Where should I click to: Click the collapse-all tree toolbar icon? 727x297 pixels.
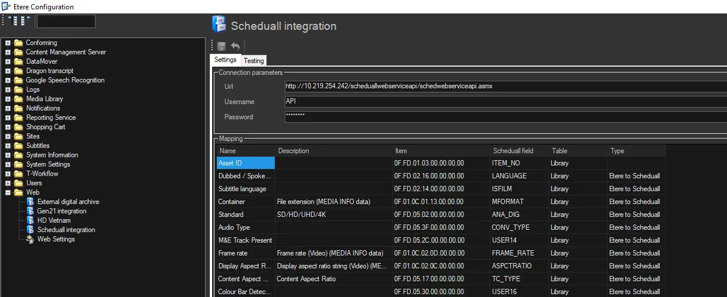tap(25, 21)
